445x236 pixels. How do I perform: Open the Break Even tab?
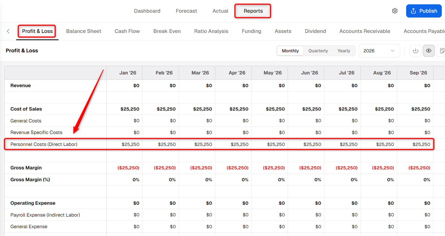click(167, 31)
